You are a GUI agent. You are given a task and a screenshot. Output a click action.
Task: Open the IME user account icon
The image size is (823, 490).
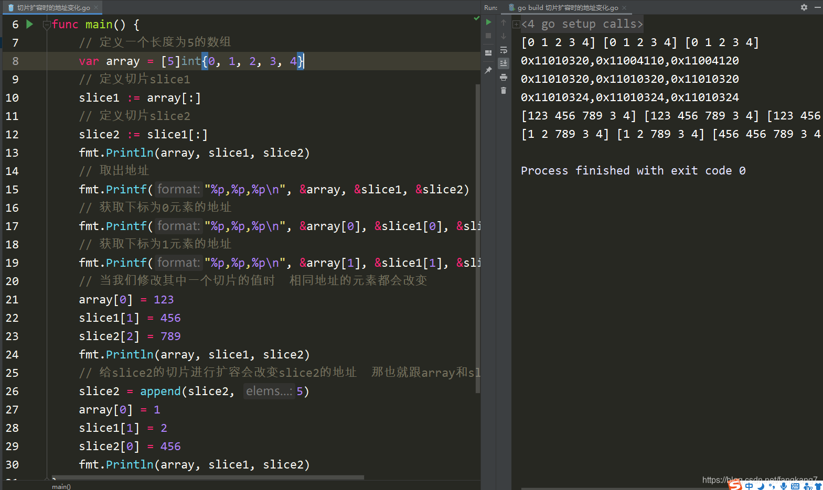pyautogui.click(x=808, y=486)
